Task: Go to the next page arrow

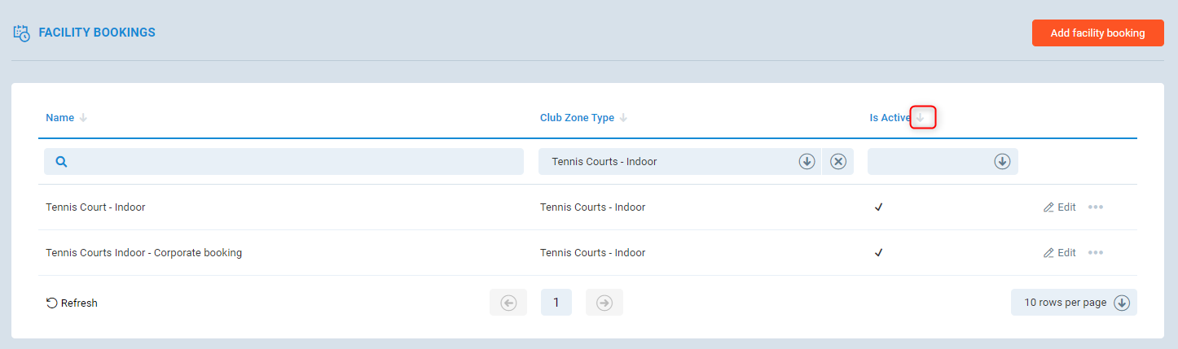Action: (x=604, y=303)
